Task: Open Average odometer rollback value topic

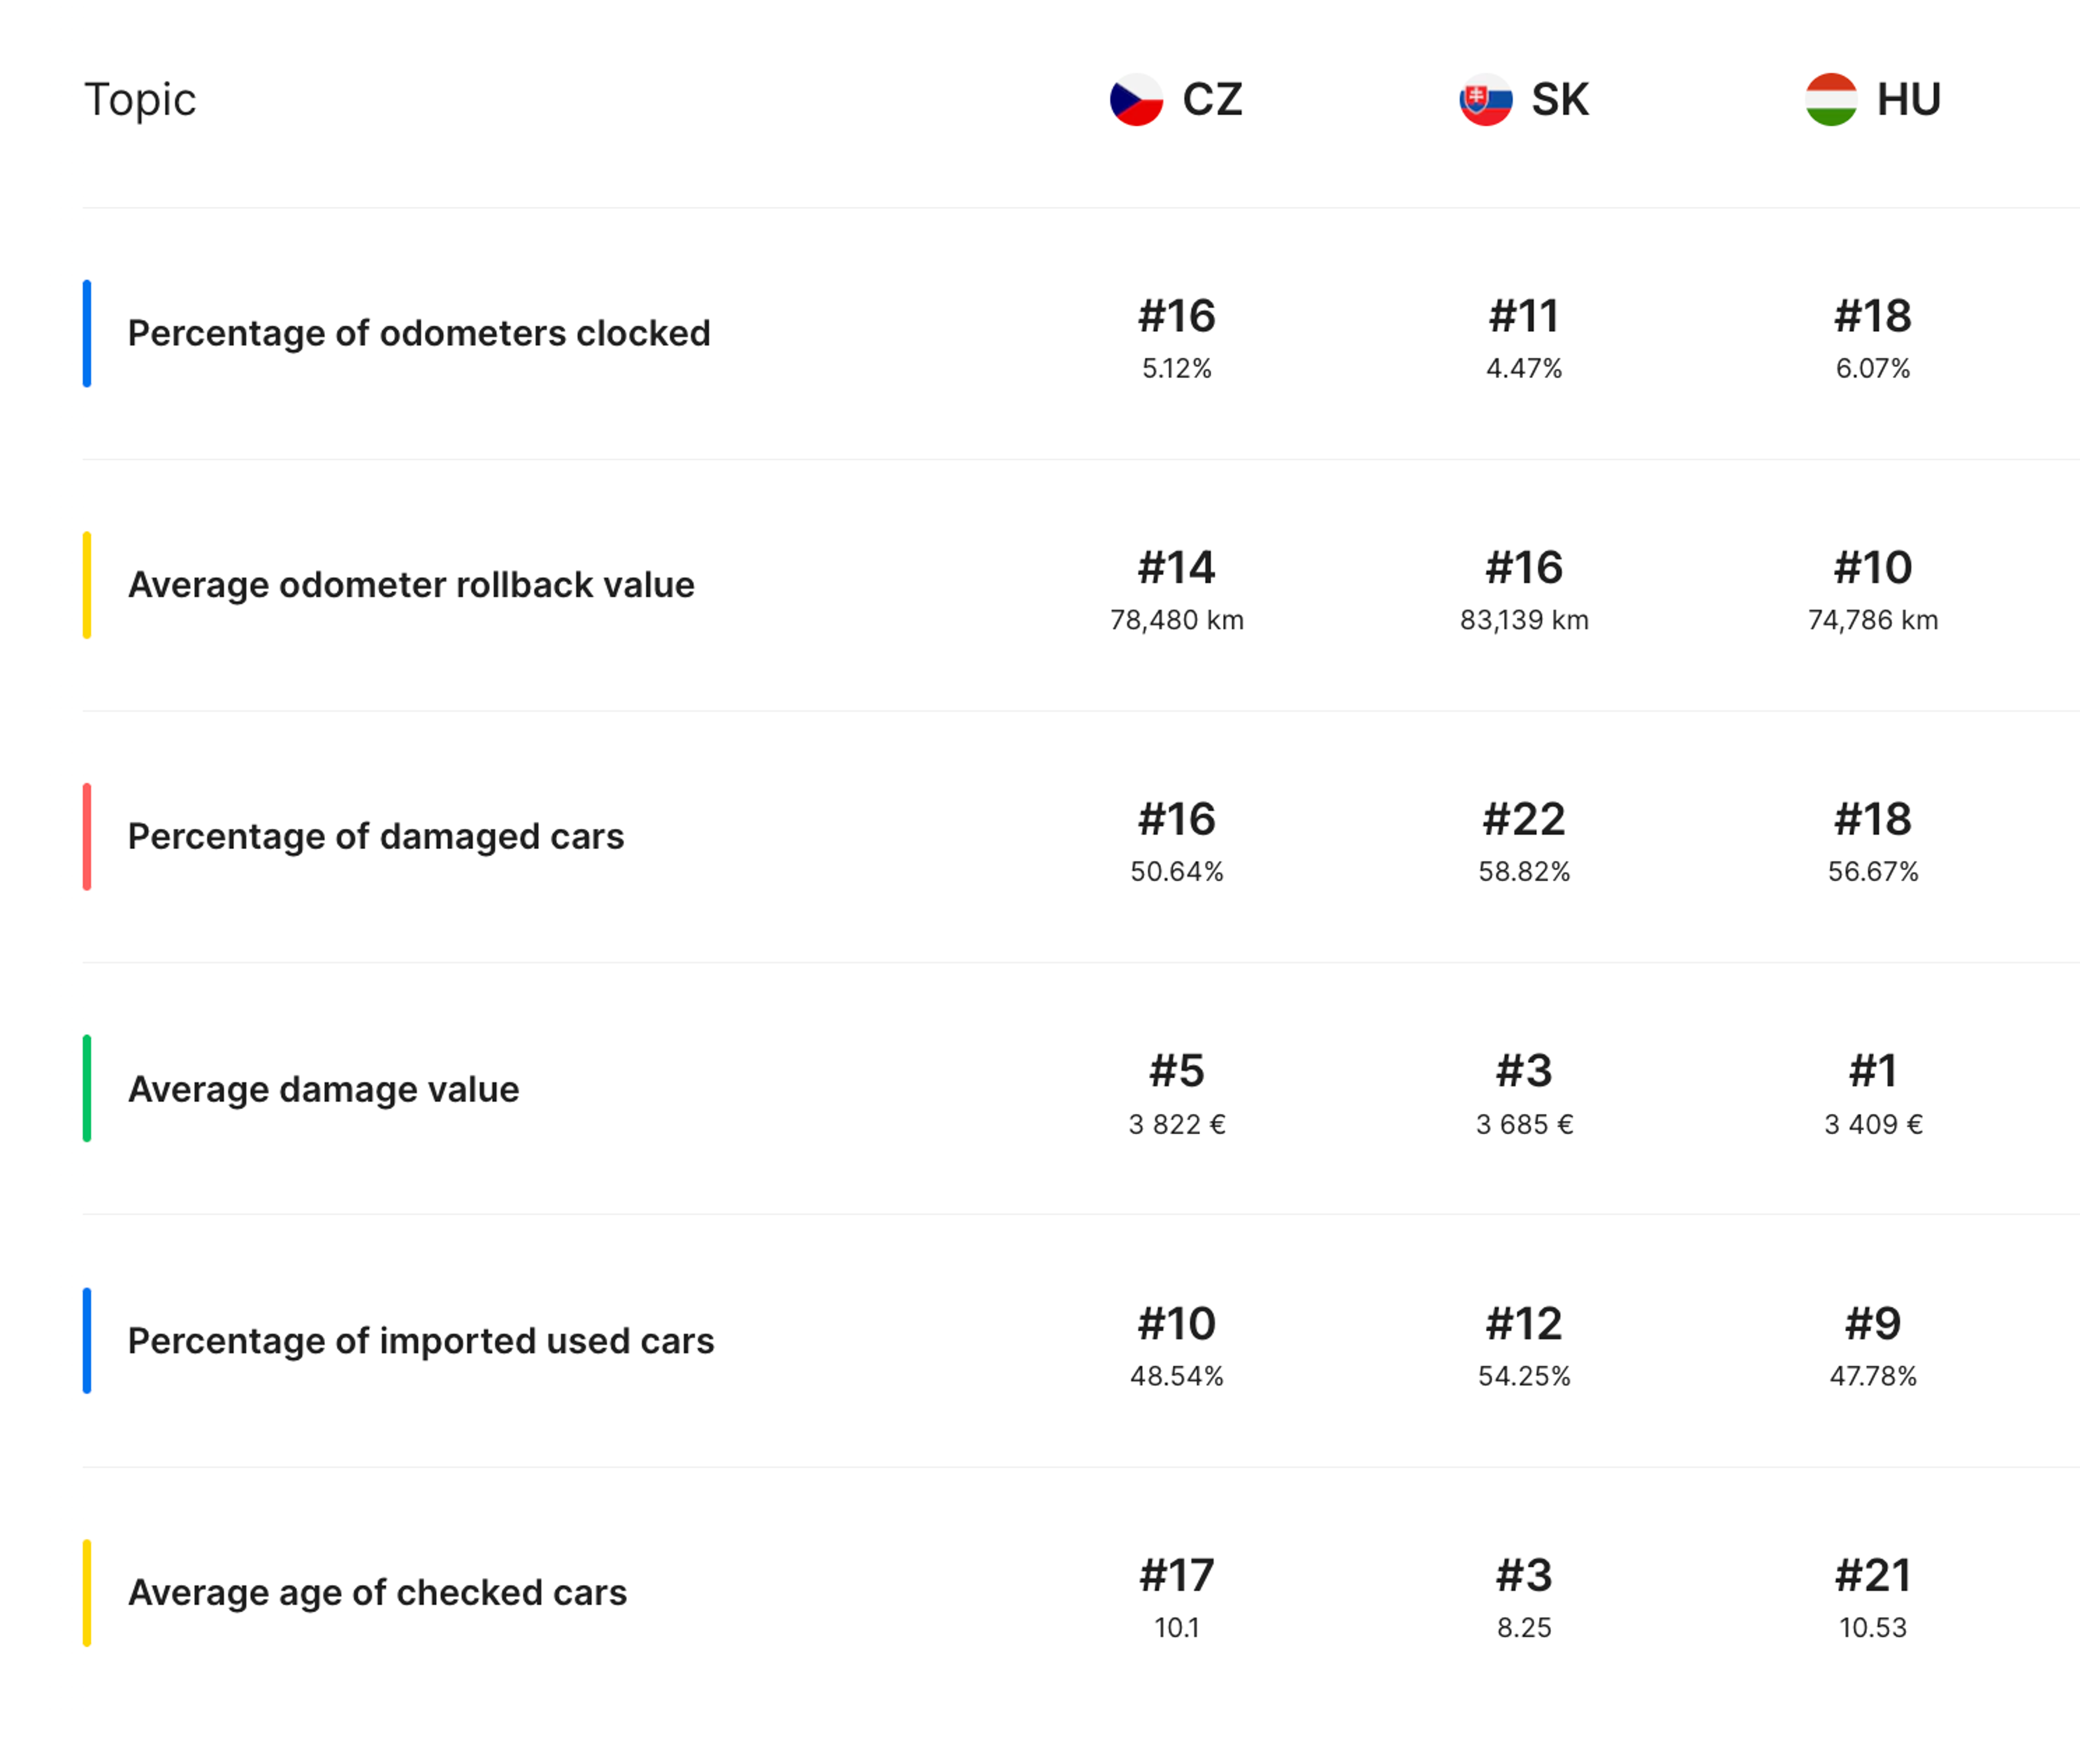Action: 411,585
